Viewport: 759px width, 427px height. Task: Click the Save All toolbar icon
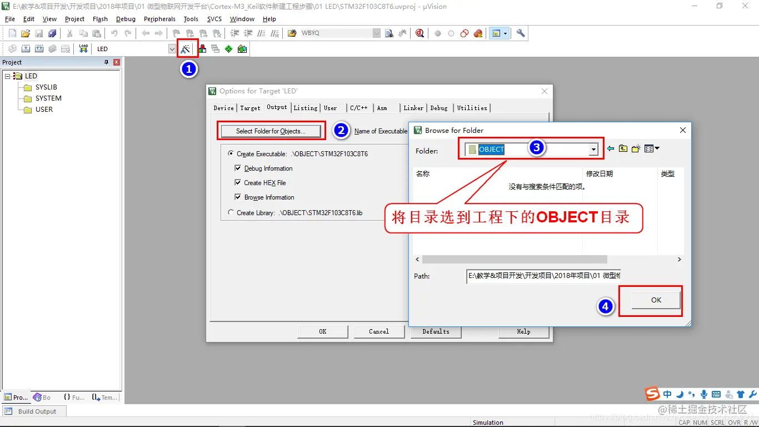coord(52,33)
